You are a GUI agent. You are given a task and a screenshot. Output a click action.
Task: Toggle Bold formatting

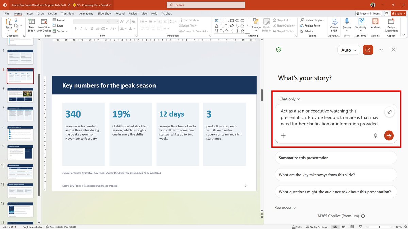(76, 28)
